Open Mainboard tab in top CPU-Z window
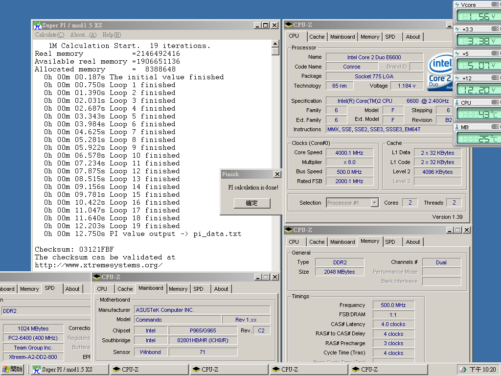The height and width of the screenshot is (376, 501). coord(342,37)
